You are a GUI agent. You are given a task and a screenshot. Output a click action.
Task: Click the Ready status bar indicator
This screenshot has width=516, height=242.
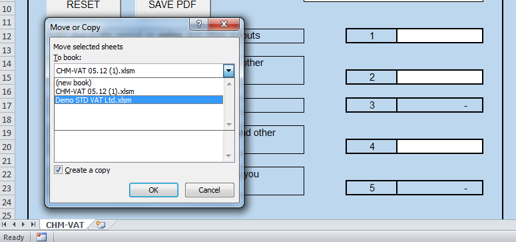pyautogui.click(x=13, y=237)
